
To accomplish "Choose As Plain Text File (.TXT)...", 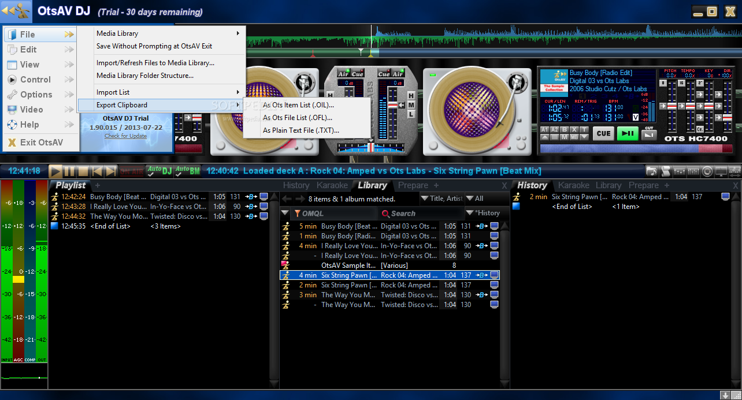I will 301,130.
